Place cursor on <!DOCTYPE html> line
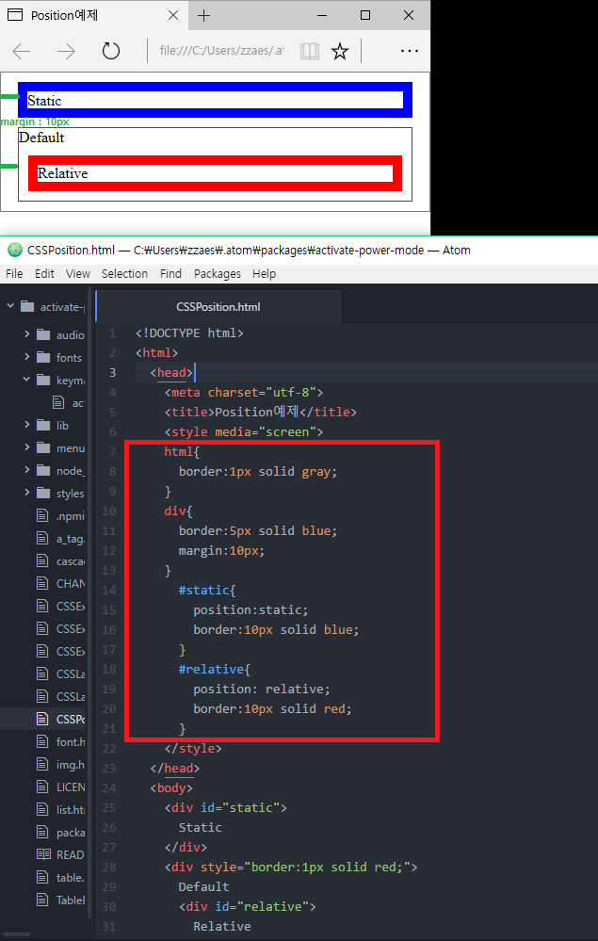 pos(189,333)
